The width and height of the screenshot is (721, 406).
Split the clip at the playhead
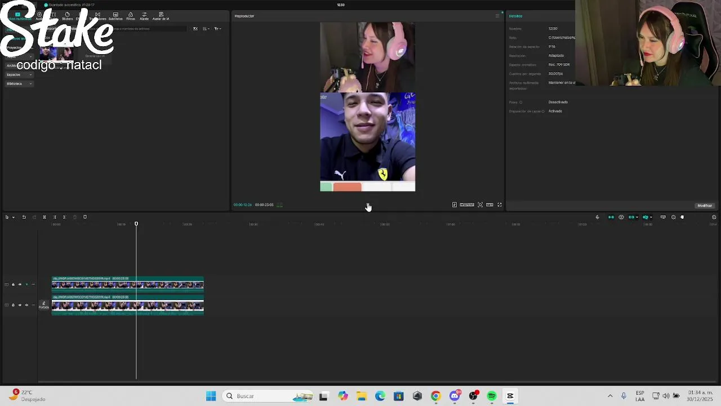point(44,217)
